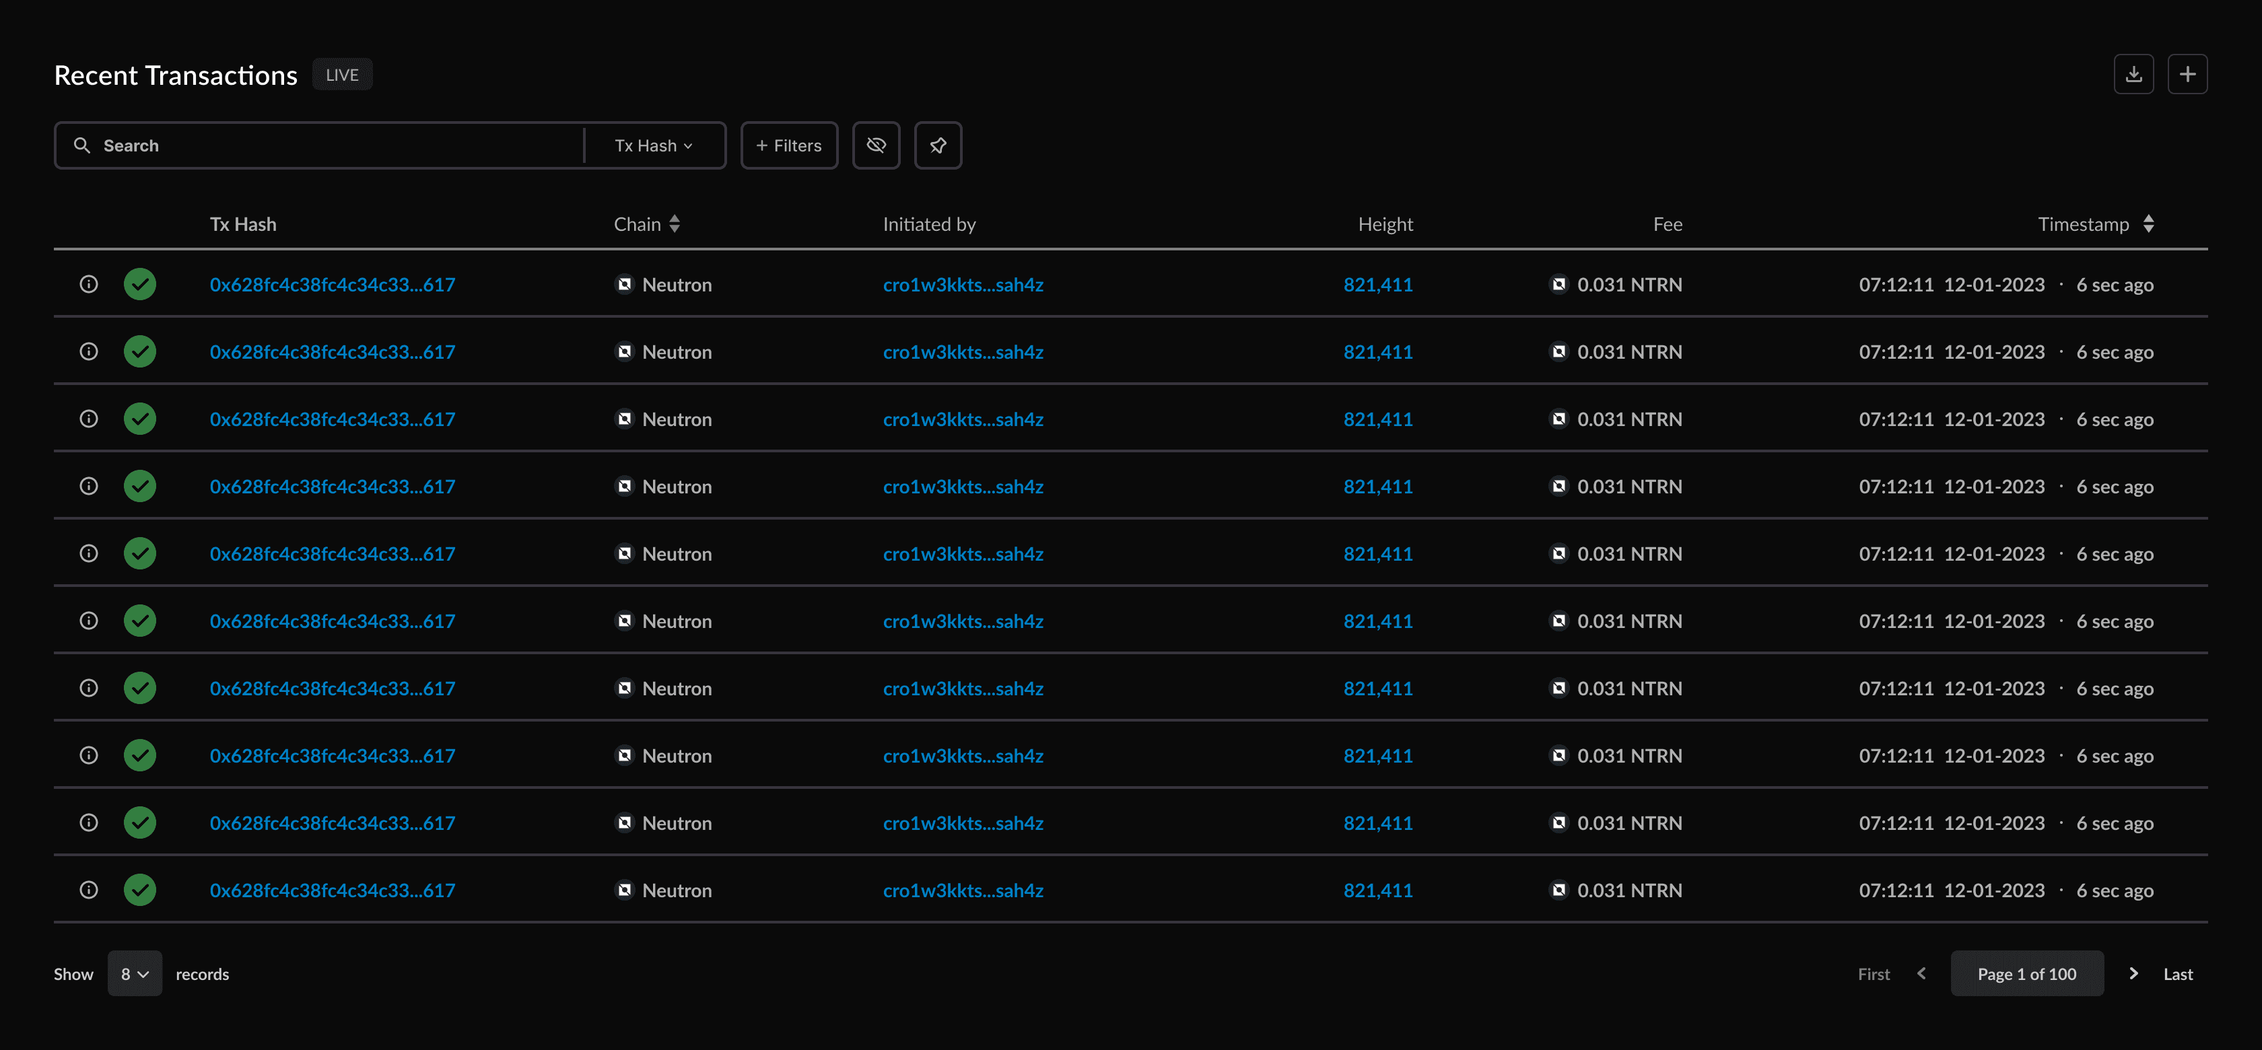This screenshot has height=1050, width=2262.
Task: Open the Show 8 records dropdown
Action: tap(135, 974)
